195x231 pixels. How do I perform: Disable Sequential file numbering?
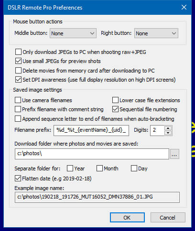click(115, 109)
